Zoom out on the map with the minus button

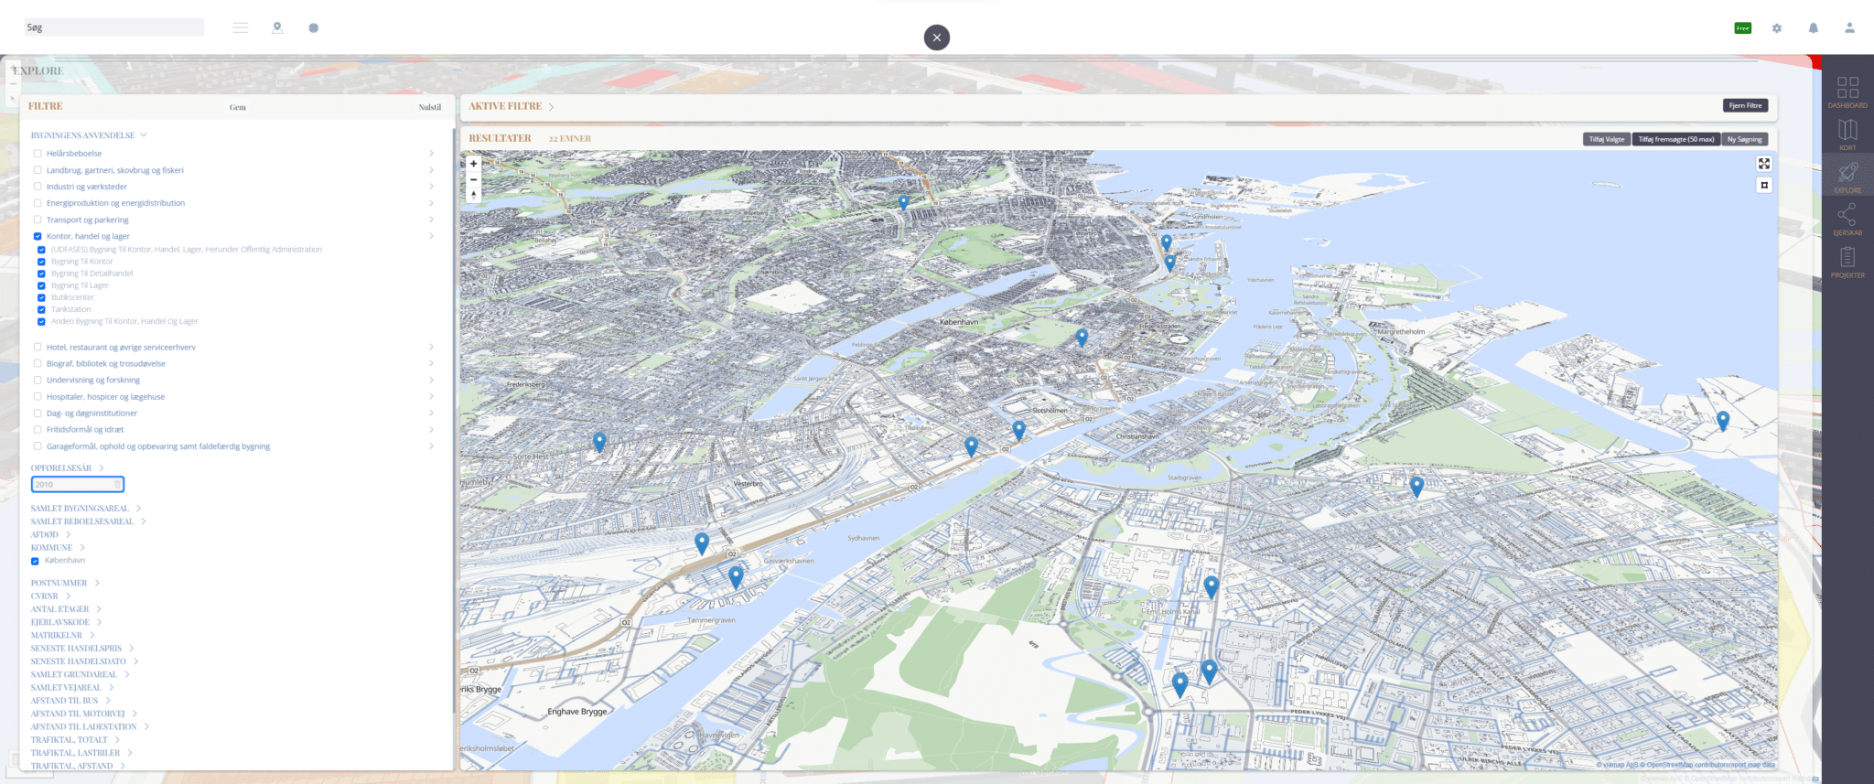click(473, 179)
